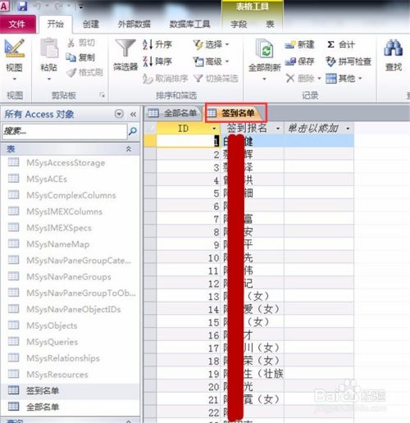Toggle filter with 切换筛选

(216, 79)
